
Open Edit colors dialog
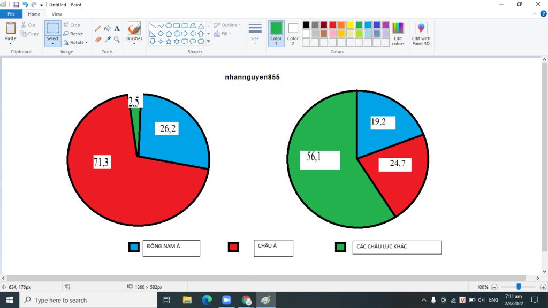pos(398,34)
